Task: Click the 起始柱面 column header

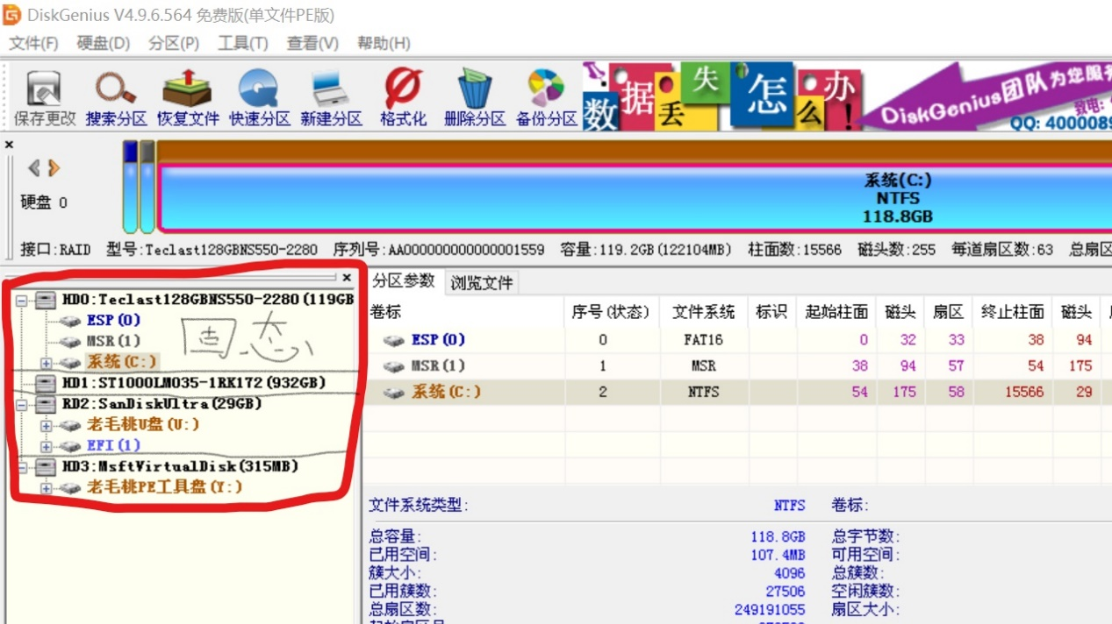Action: click(x=836, y=312)
